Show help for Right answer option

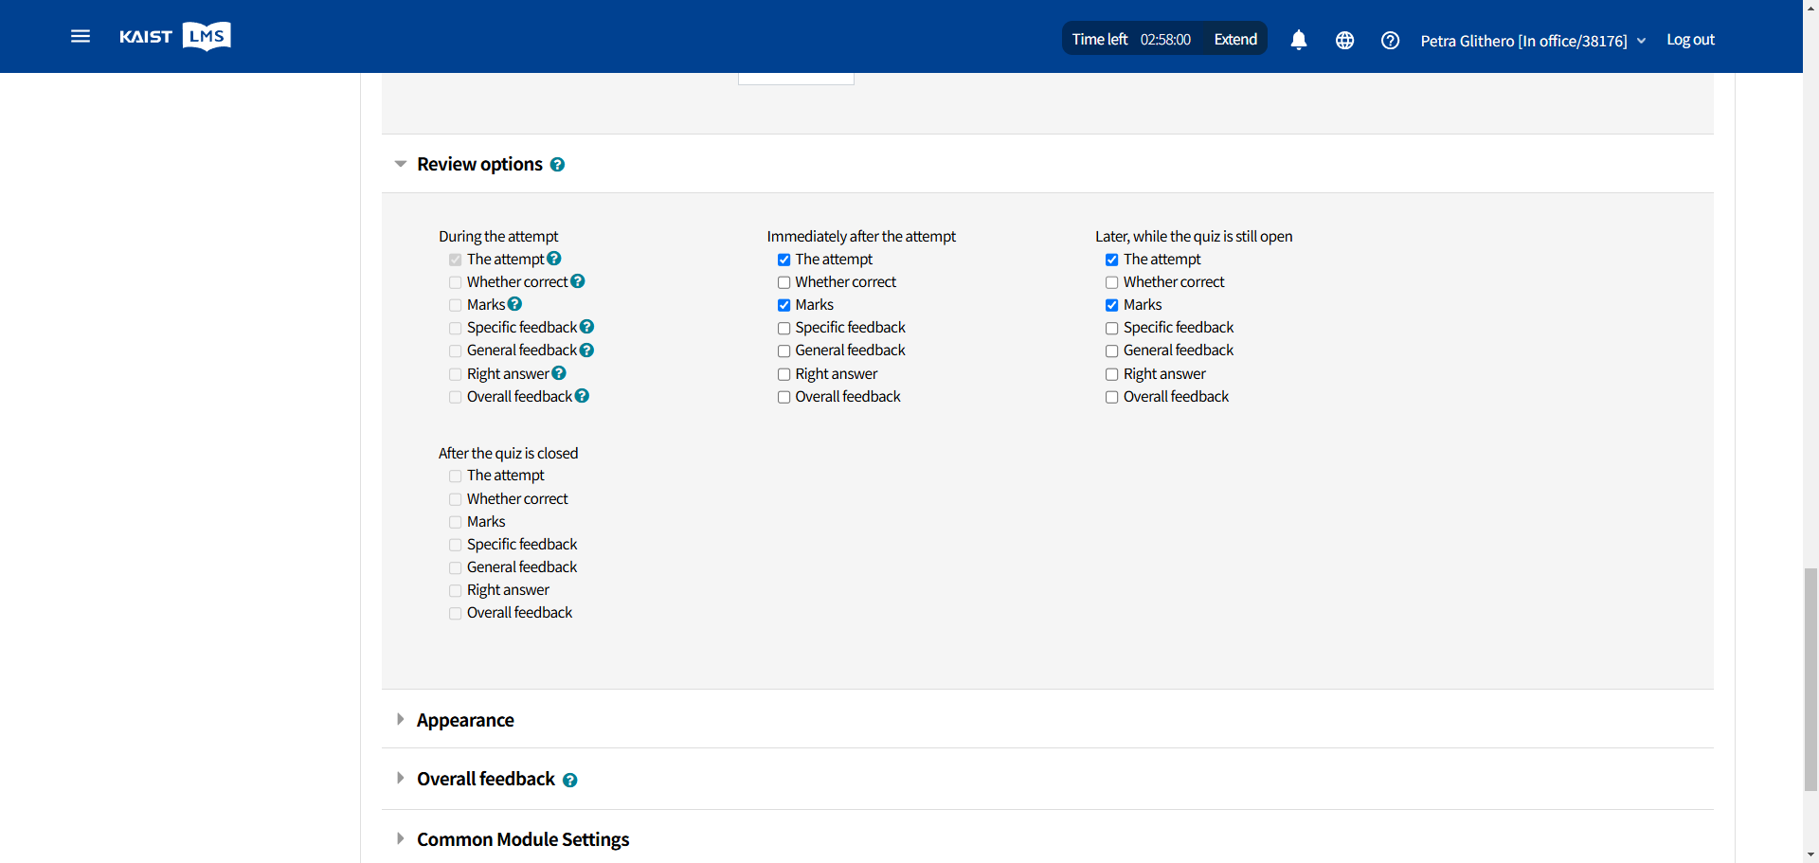coord(559,373)
